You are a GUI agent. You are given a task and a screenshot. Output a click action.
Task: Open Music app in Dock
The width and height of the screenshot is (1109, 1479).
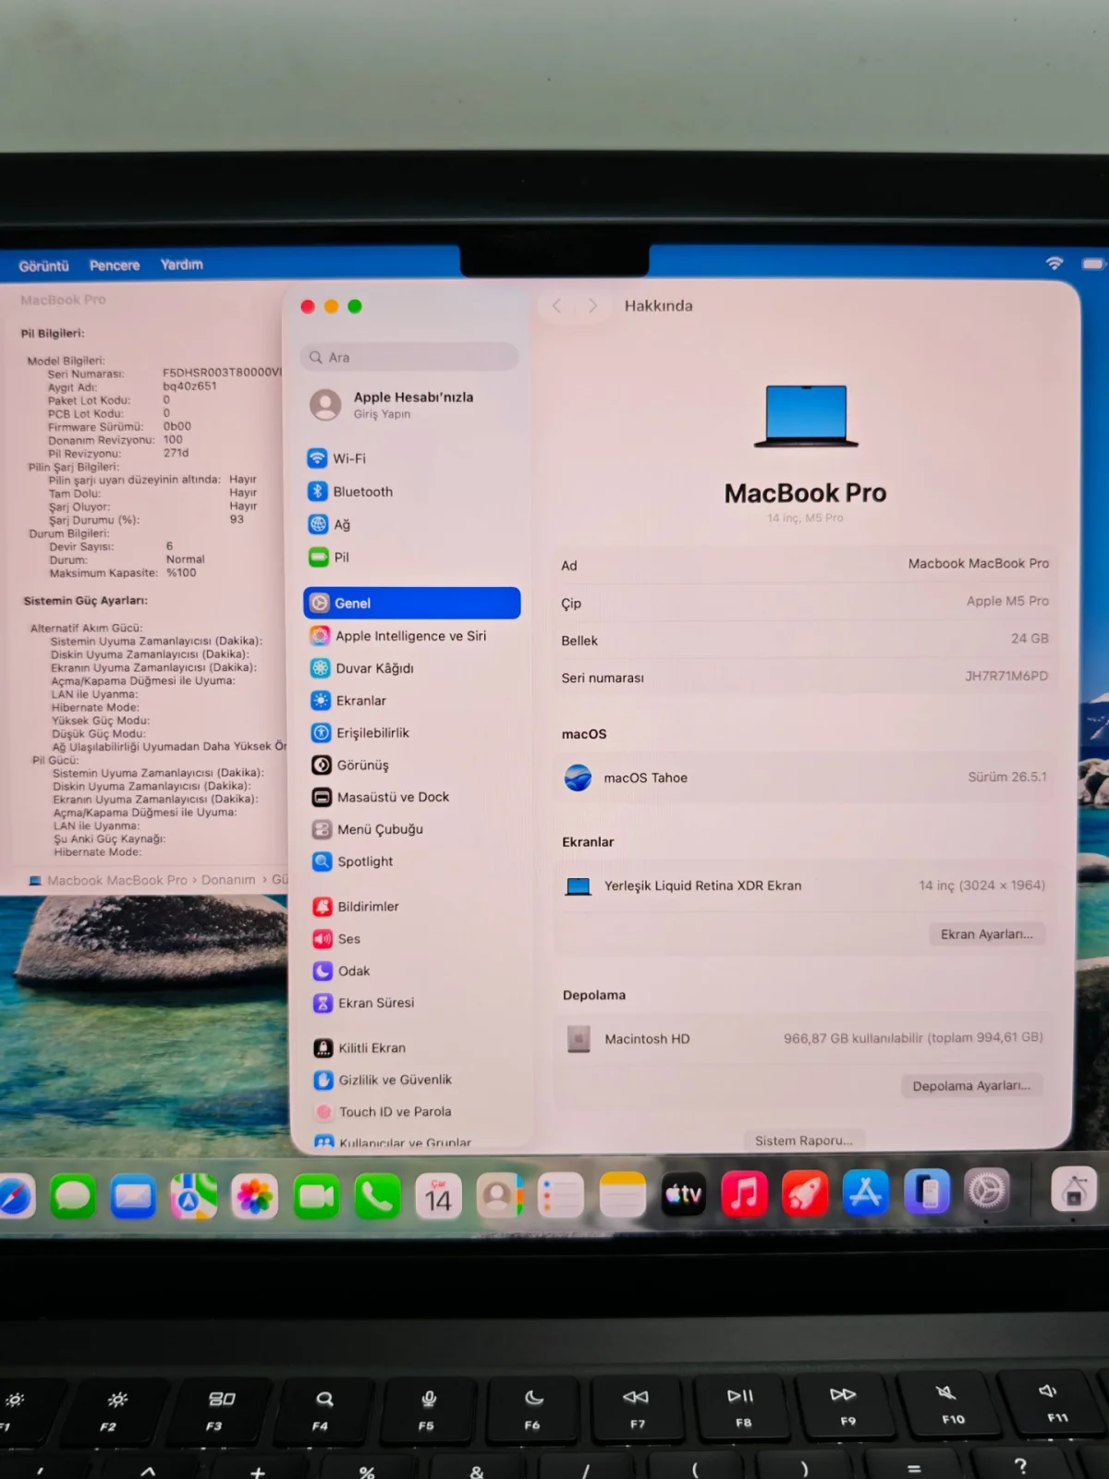coord(744,1193)
